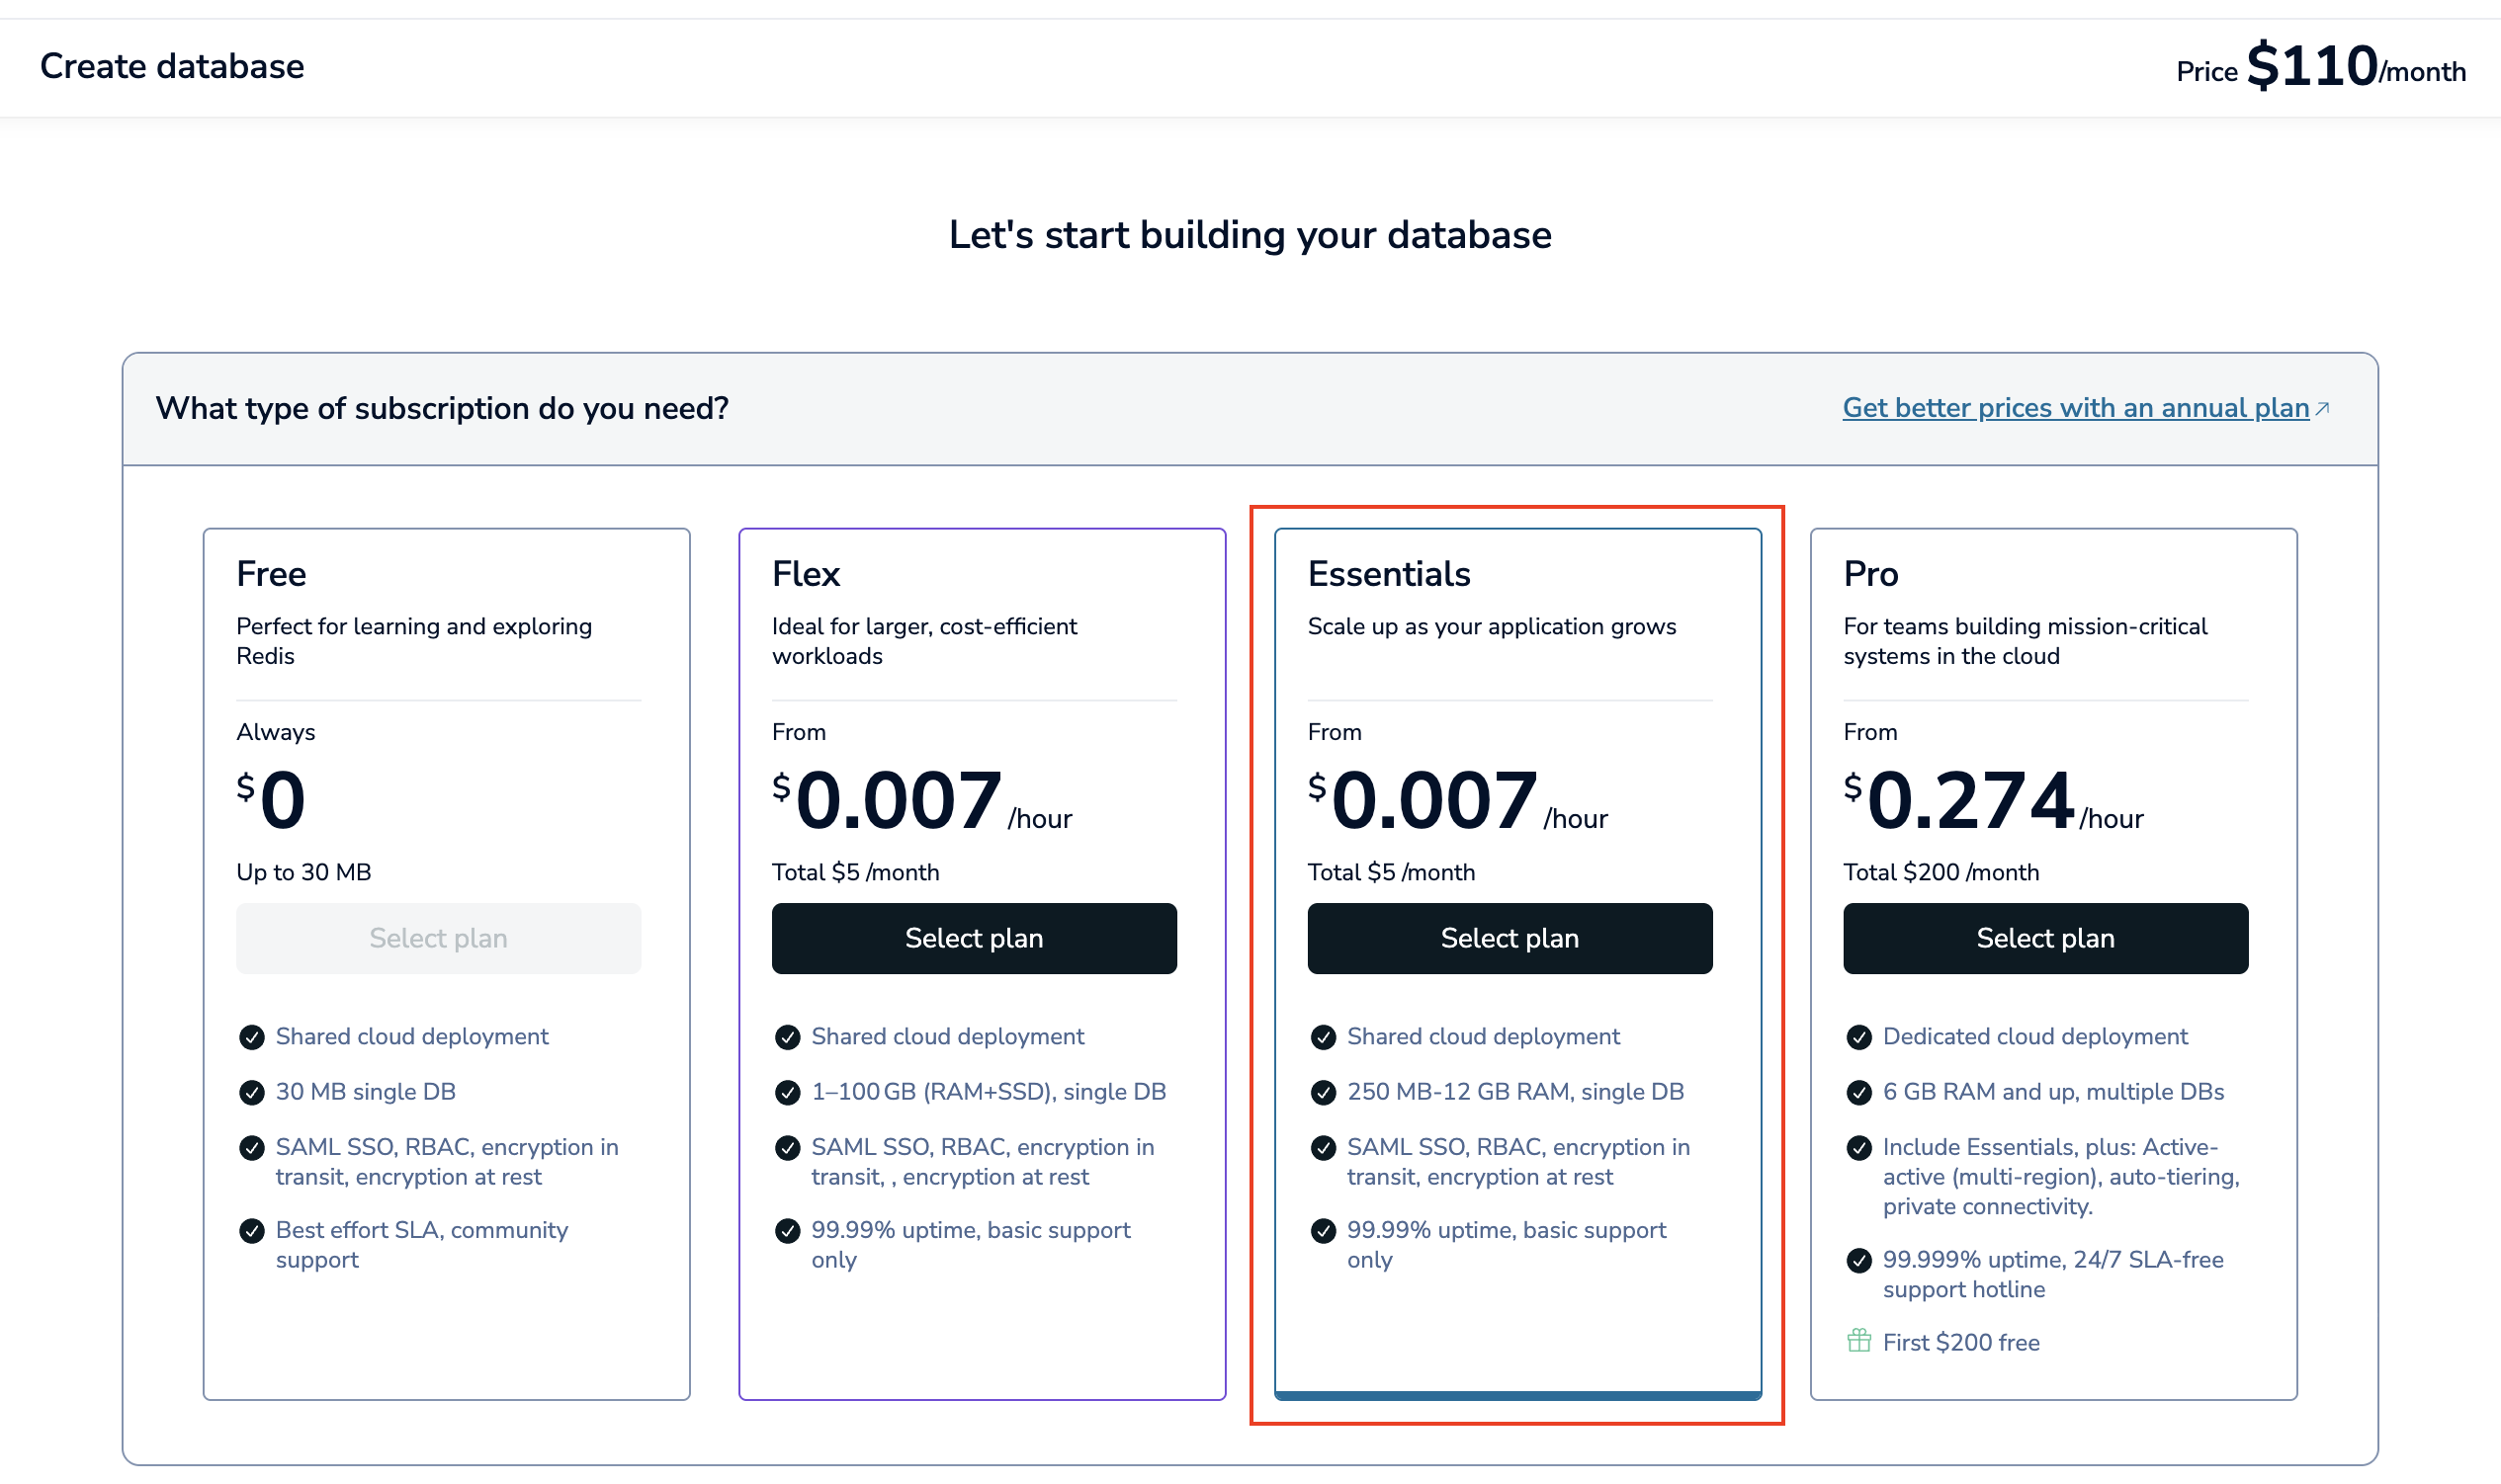Viewport: 2501px width, 1484px height.
Task: Click the checkmark beside 1–100 GB (RAM+SSD)
Action: (787, 1092)
